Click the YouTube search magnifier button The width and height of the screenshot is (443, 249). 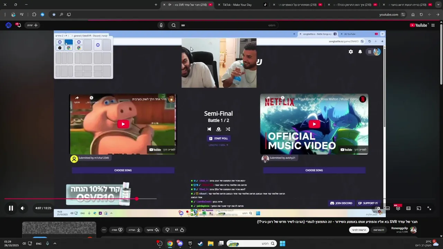point(174,25)
